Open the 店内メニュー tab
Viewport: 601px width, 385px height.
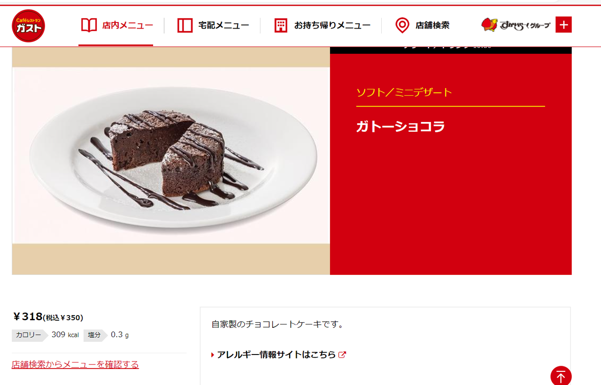point(116,26)
